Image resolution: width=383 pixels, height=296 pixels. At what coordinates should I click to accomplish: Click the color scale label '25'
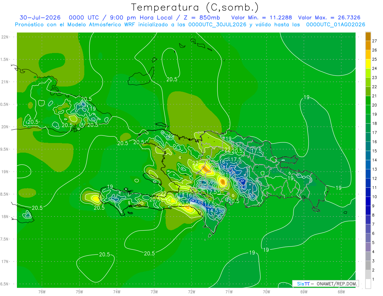pos(374,59)
